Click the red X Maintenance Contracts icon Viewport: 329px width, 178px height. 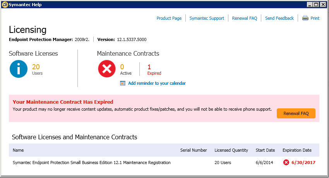tap(107, 69)
